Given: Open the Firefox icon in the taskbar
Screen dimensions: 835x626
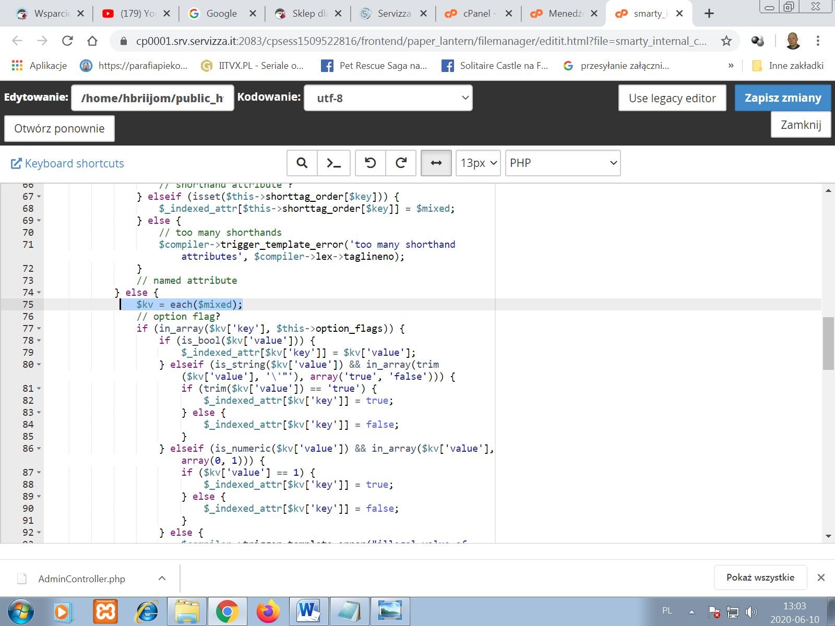Looking at the screenshot, I should [268, 611].
